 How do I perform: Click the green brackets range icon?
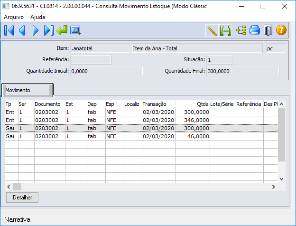pyautogui.click(x=225, y=30)
